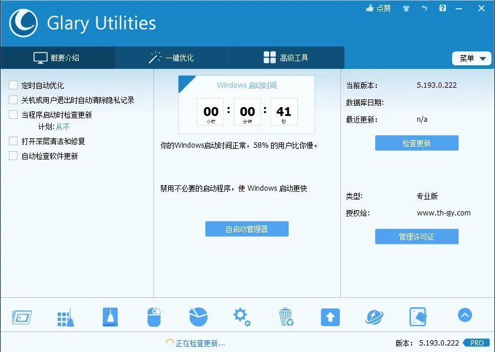Open 自启动管理器 via its button
495x352 pixels.
click(246, 229)
